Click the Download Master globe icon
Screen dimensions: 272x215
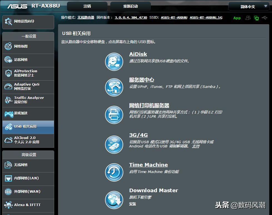[x=114, y=200]
